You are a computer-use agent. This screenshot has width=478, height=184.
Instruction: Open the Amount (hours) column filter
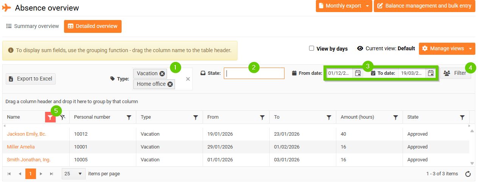point(395,118)
